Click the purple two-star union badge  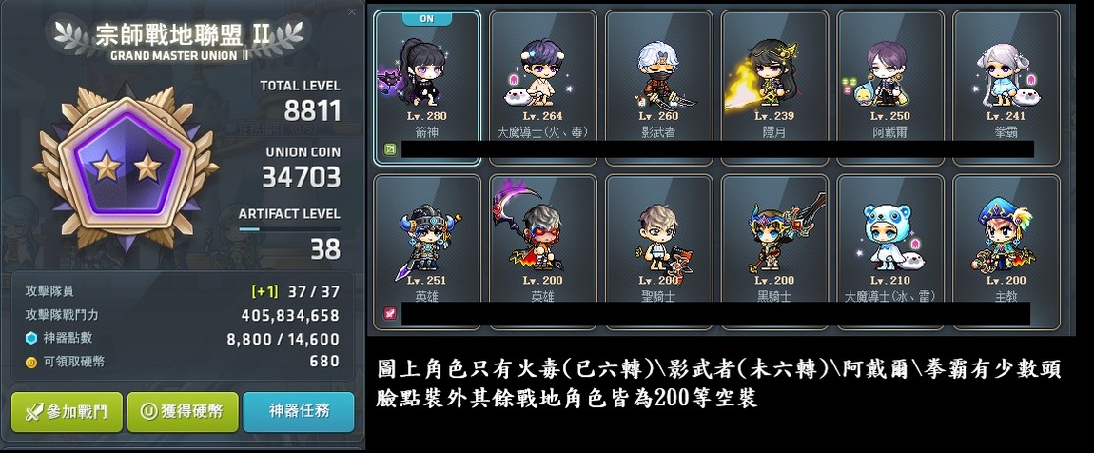coord(127,167)
